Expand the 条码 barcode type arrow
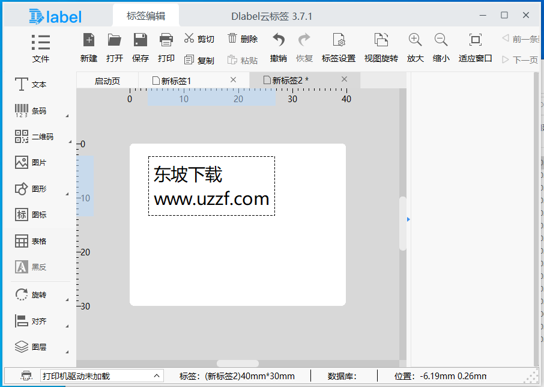This screenshot has height=387, width=544. pos(67,115)
